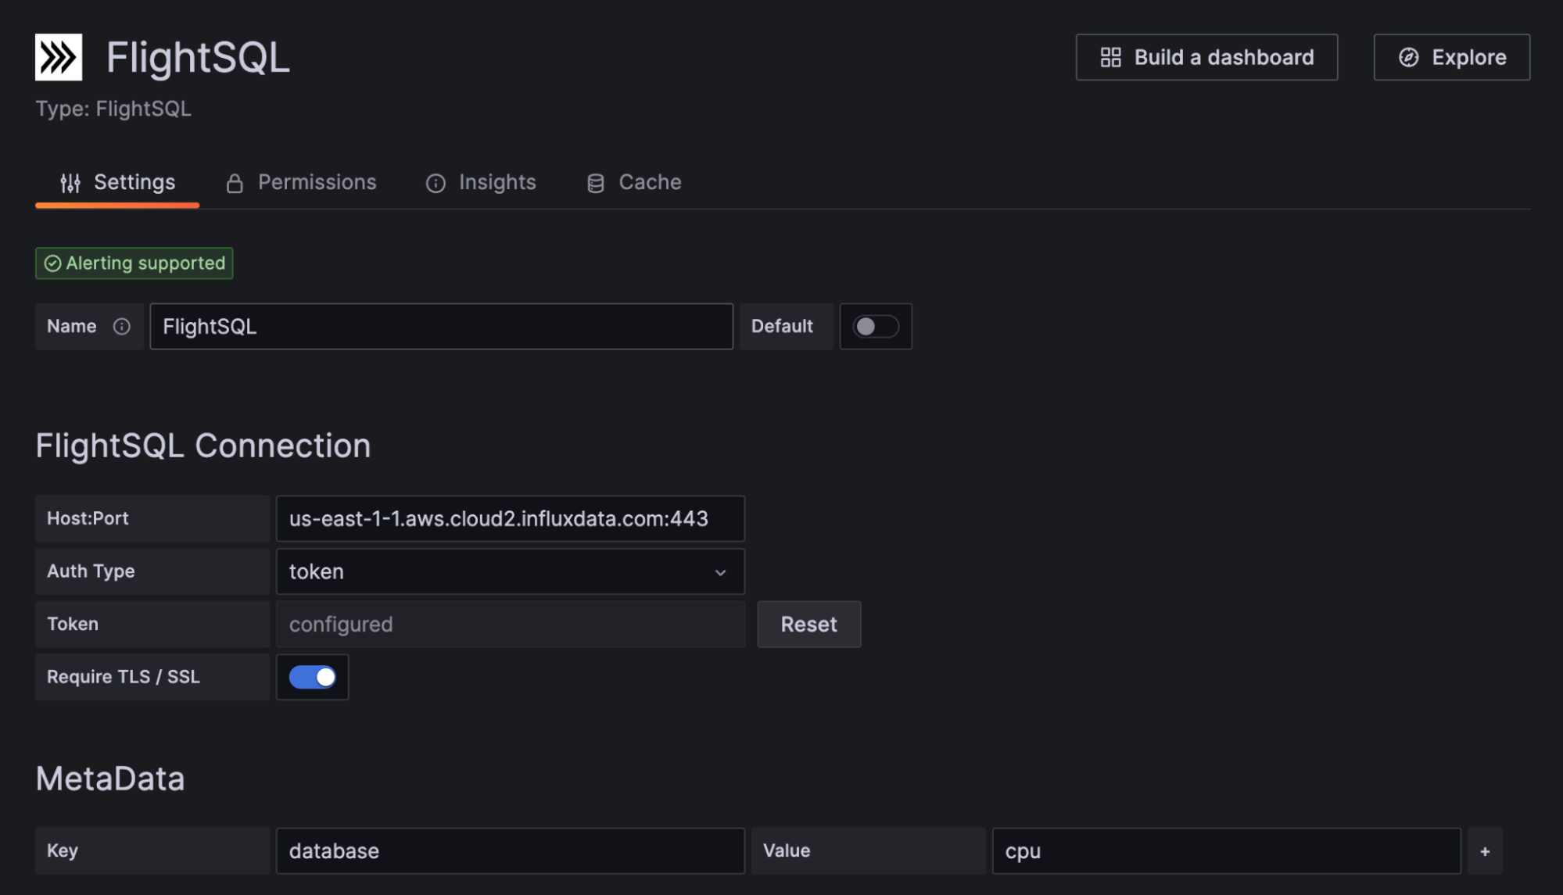Disable the Require TLS / SSL switch
This screenshot has height=895, width=1563.
pyautogui.click(x=312, y=677)
